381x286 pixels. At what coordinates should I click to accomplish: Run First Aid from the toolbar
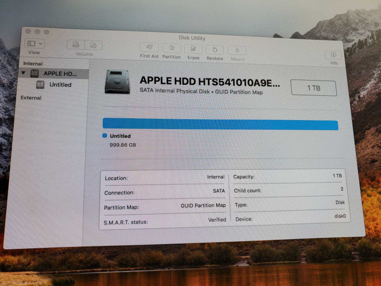point(149,47)
